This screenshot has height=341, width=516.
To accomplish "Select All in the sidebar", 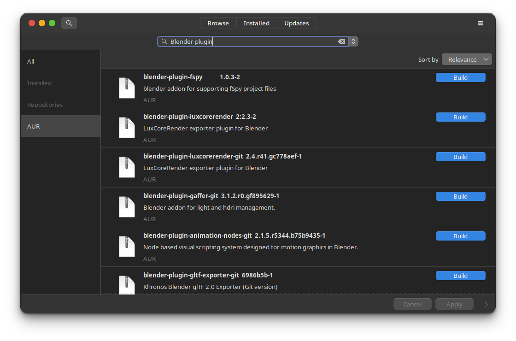I will (60, 62).
